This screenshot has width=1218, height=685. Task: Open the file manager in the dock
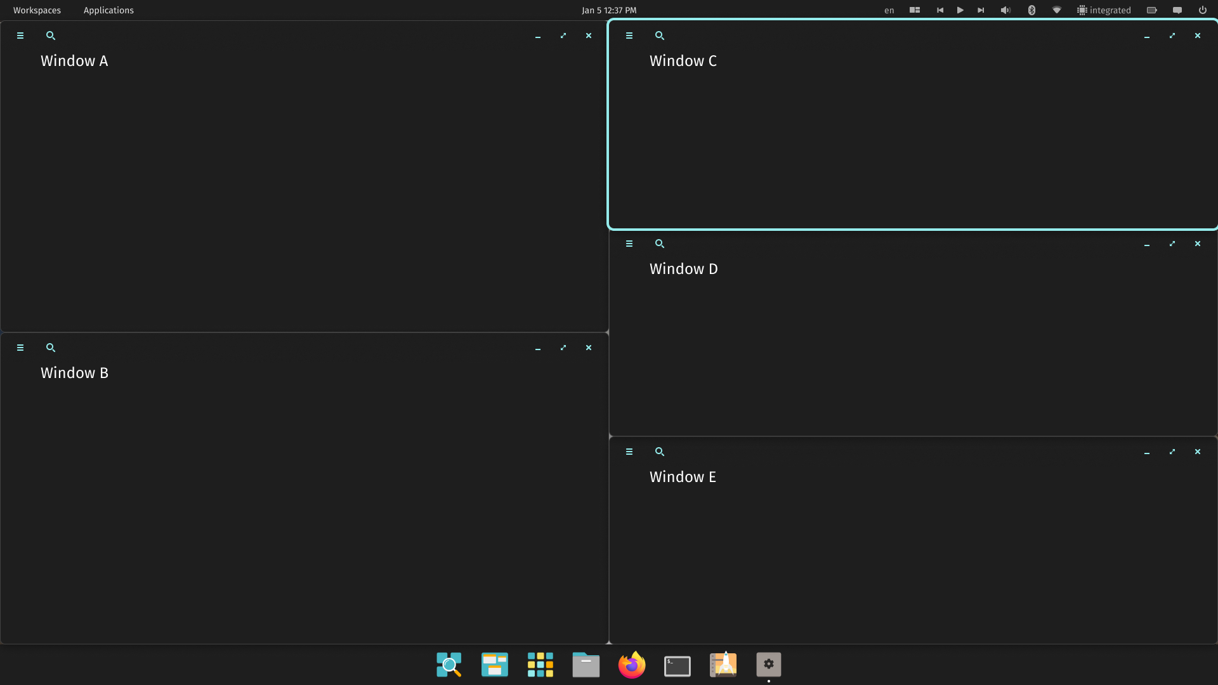(586, 665)
